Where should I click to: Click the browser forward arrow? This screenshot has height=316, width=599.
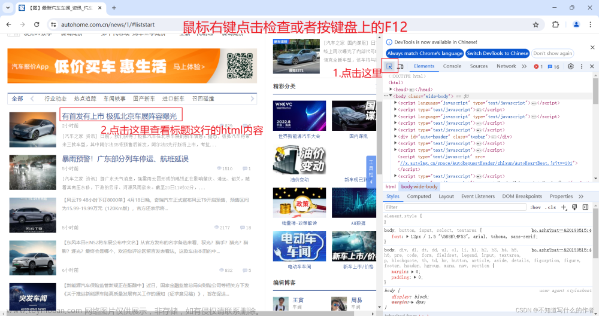(23, 24)
